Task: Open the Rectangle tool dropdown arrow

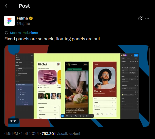Action: coord(73,116)
